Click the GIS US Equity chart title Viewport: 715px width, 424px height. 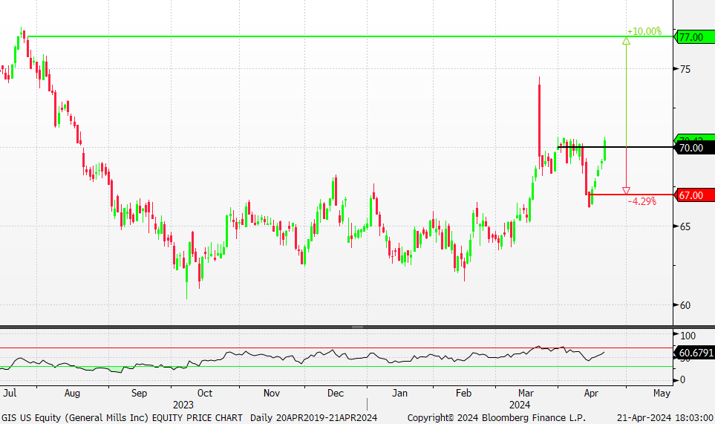74,417
